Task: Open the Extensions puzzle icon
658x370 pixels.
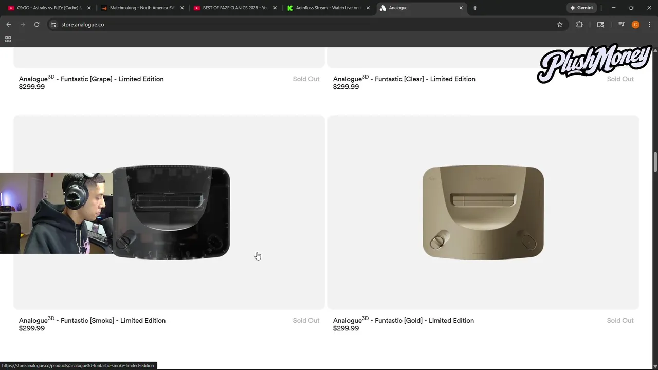Action: (x=579, y=24)
